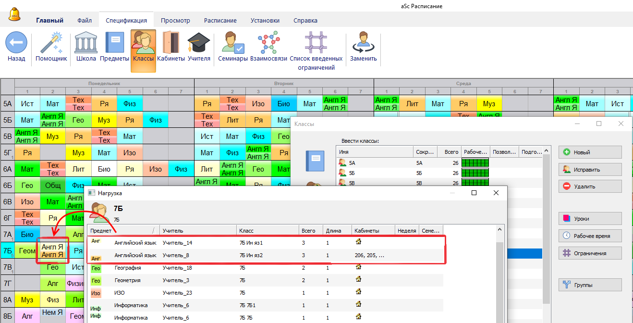The height and width of the screenshot is (323, 633).
Task: Open the Файл menu tab
Action: click(85, 21)
